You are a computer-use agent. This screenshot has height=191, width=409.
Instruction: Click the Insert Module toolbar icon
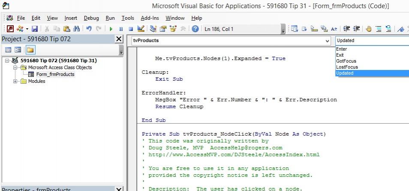pyautogui.click(x=20, y=29)
